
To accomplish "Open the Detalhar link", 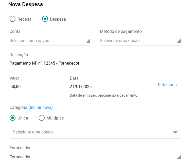I will pyautogui.click(x=168, y=85).
